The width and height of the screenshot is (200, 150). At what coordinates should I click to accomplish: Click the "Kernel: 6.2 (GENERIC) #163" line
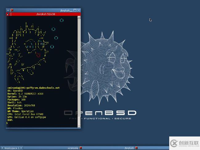pos(25,94)
